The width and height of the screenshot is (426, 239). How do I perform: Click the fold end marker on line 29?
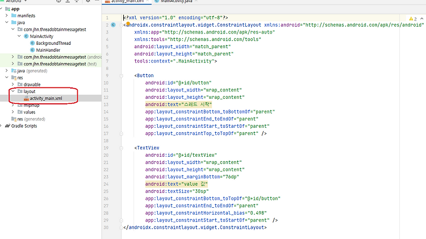coord(122,220)
